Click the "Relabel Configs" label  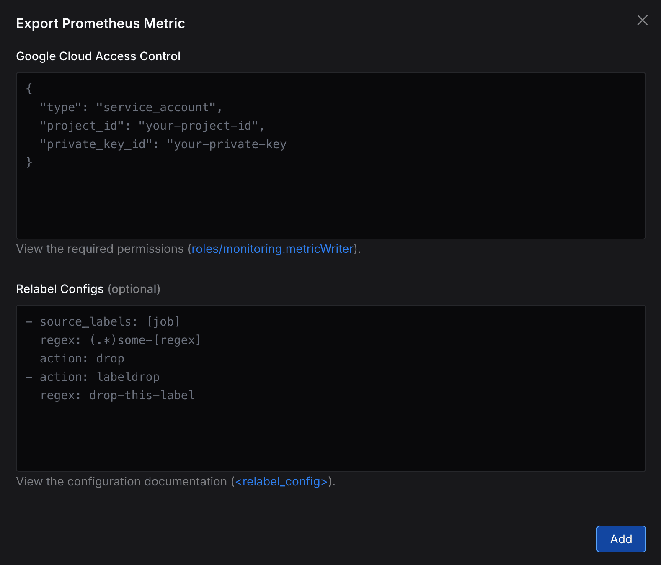[x=59, y=289]
